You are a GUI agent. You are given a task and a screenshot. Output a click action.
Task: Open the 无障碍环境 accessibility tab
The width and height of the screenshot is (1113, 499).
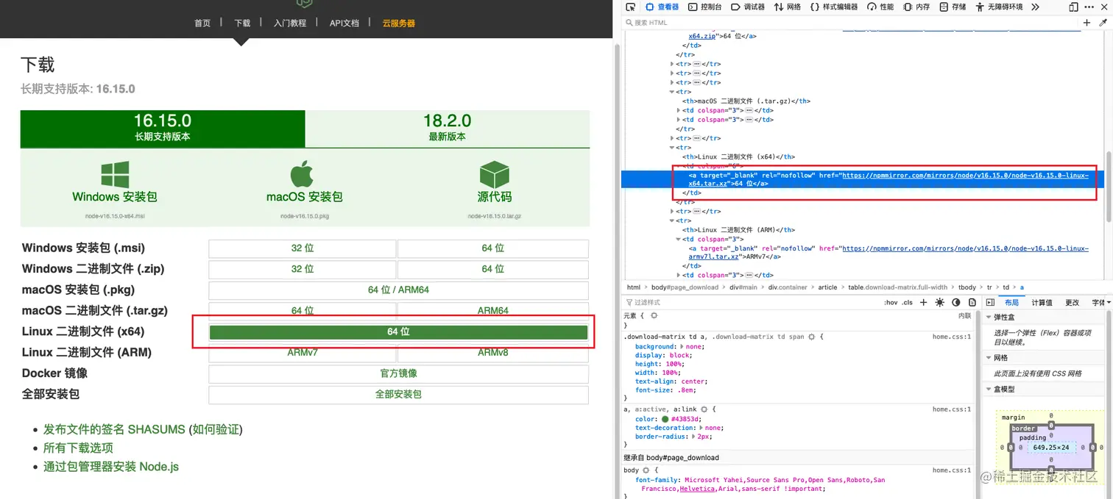point(999,7)
